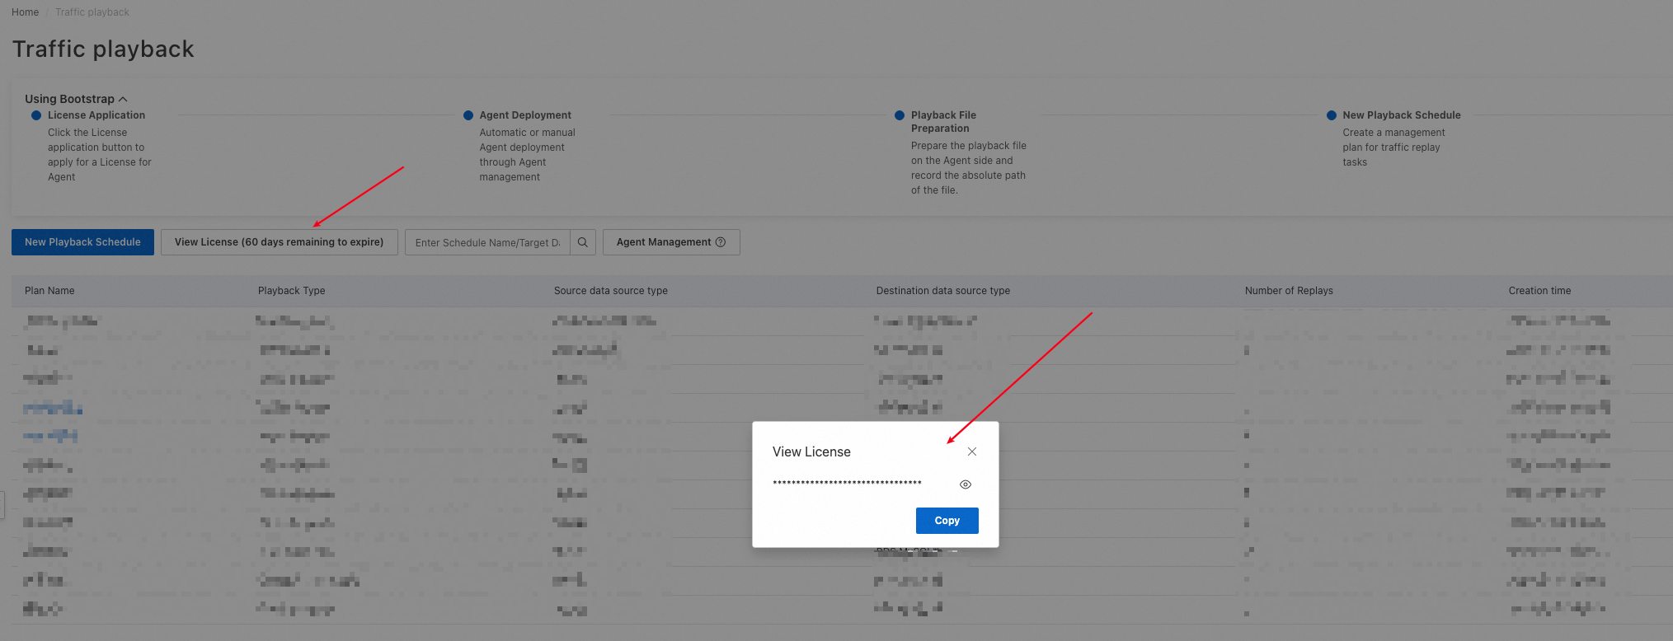This screenshot has width=1673, height=641.
Task: Close the View License dialog
Action: point(972,452)
